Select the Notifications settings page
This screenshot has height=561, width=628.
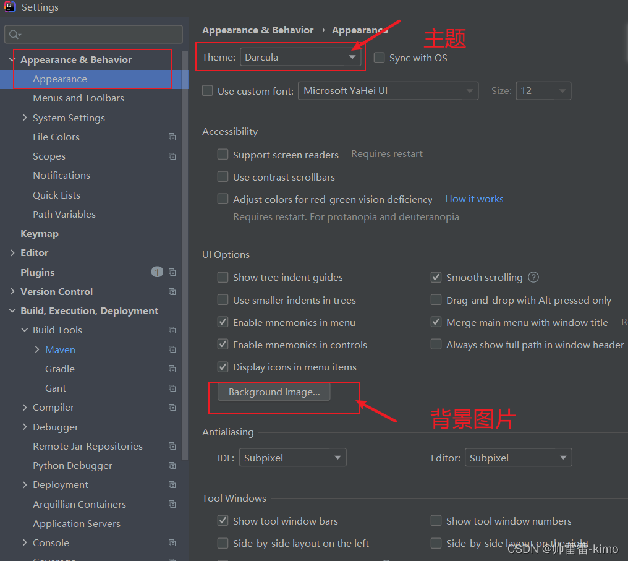tap(61, 176)
